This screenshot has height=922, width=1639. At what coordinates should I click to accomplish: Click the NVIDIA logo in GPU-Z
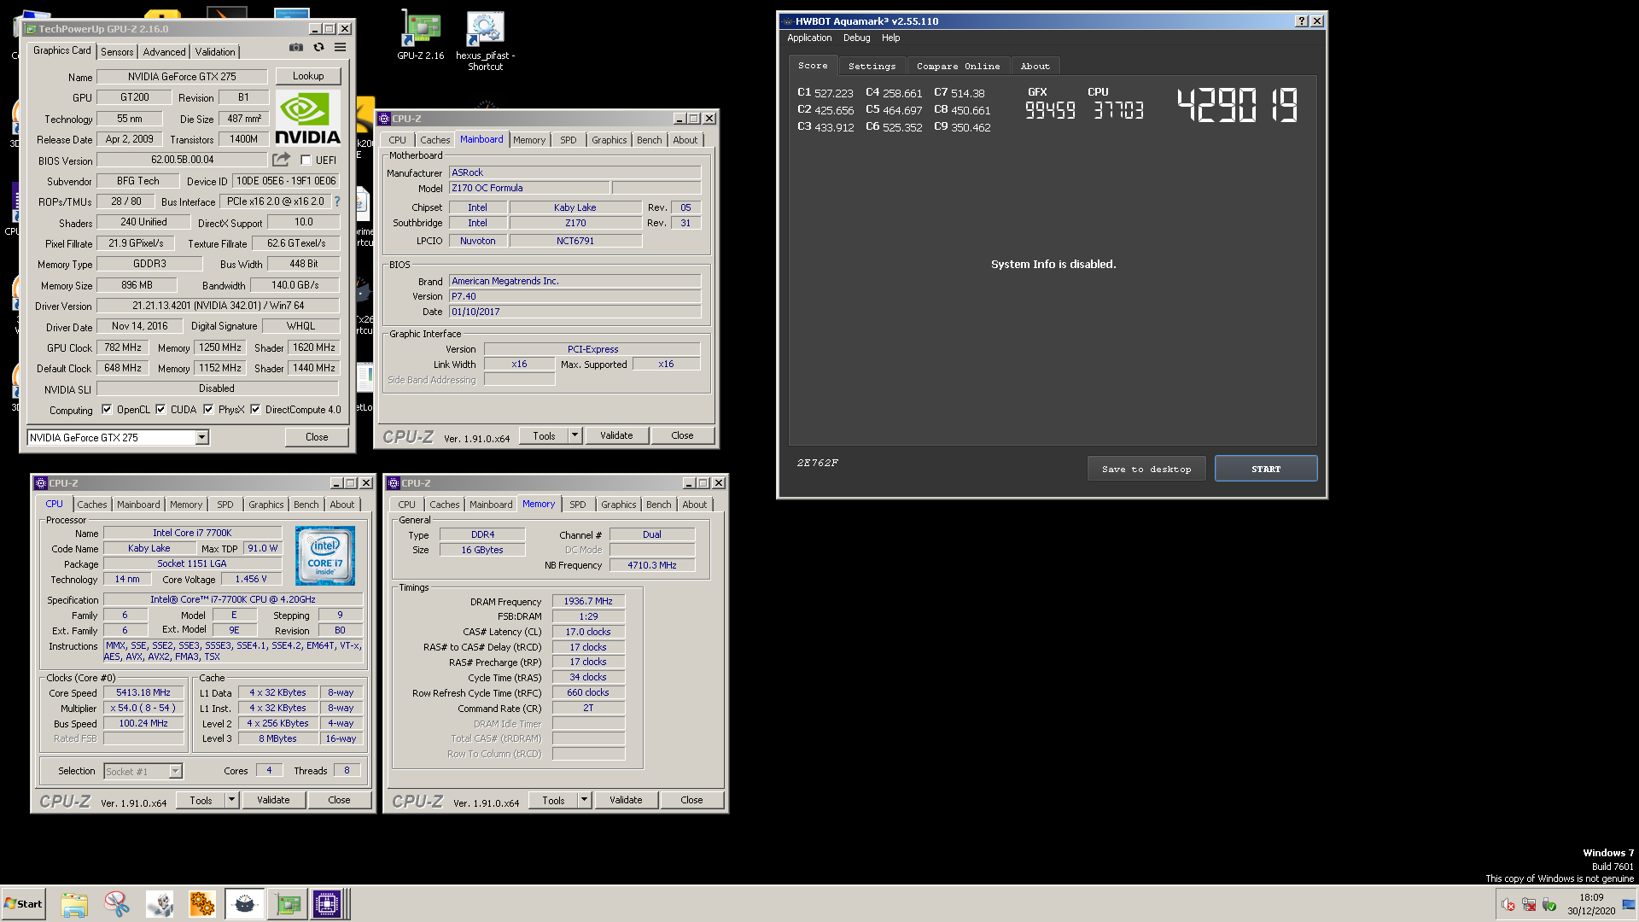307,119
